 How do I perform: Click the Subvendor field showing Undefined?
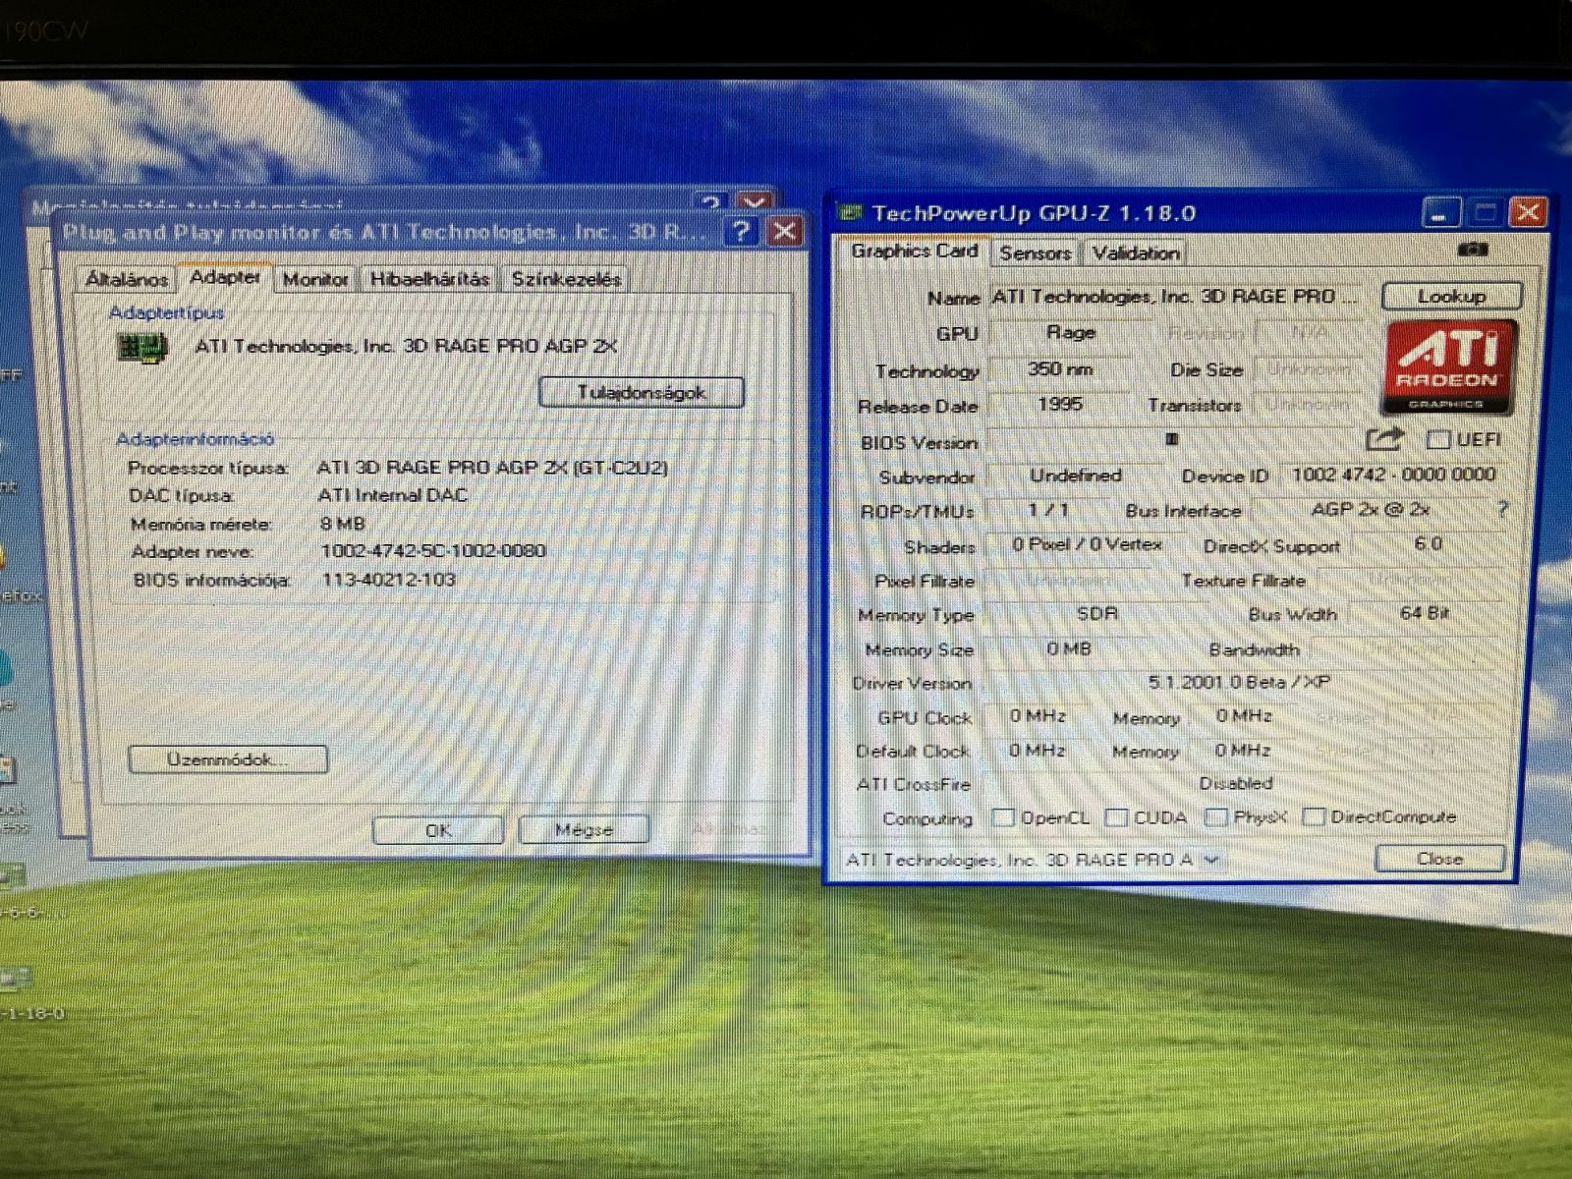pyautogui.click(x=1076, y=476)
